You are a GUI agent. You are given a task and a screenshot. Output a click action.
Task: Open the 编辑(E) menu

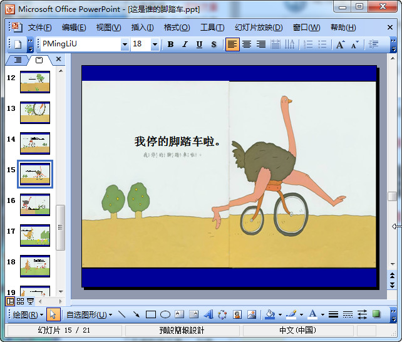[74, 28]
